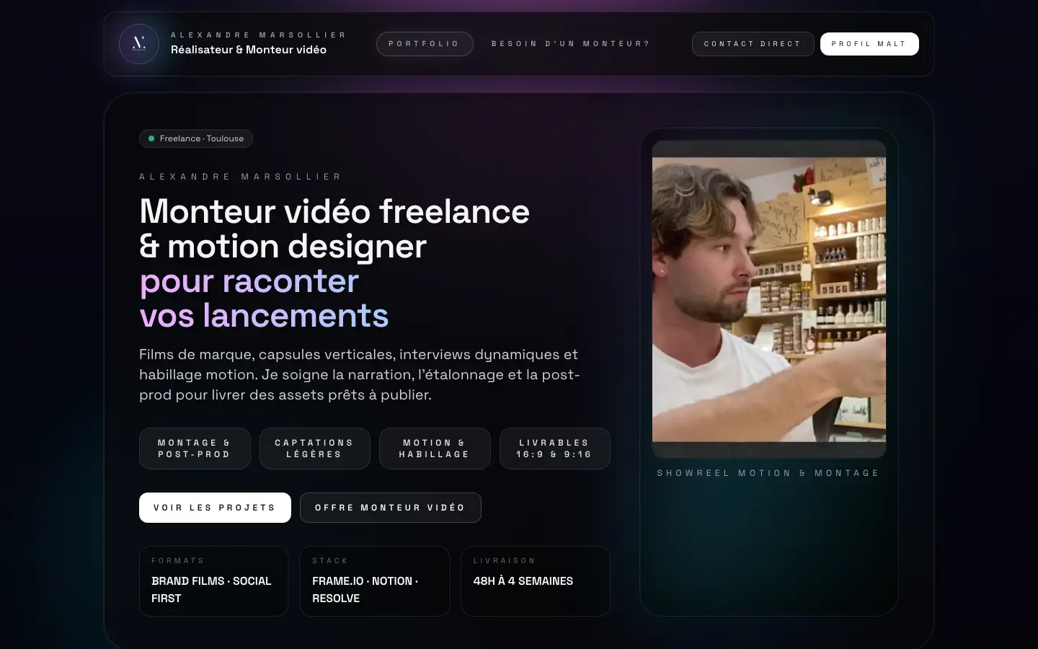The image size is (1038, 649).
Task: Click the Freelance · Toulouse status badge
Action: 196,138
